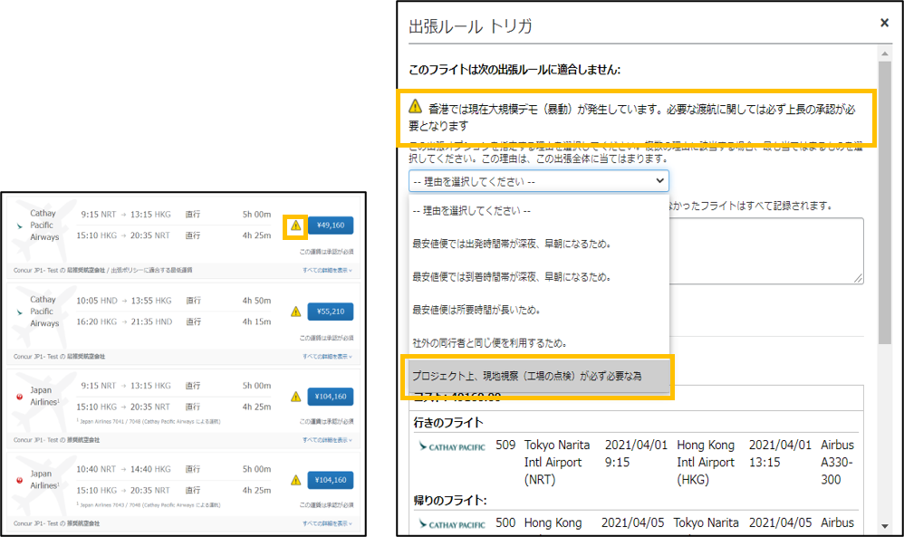Click the 'Japan Airlines 7041 / 7048' codeshare footnote
This screenshot has height=537, width=904.
[149, 422]
